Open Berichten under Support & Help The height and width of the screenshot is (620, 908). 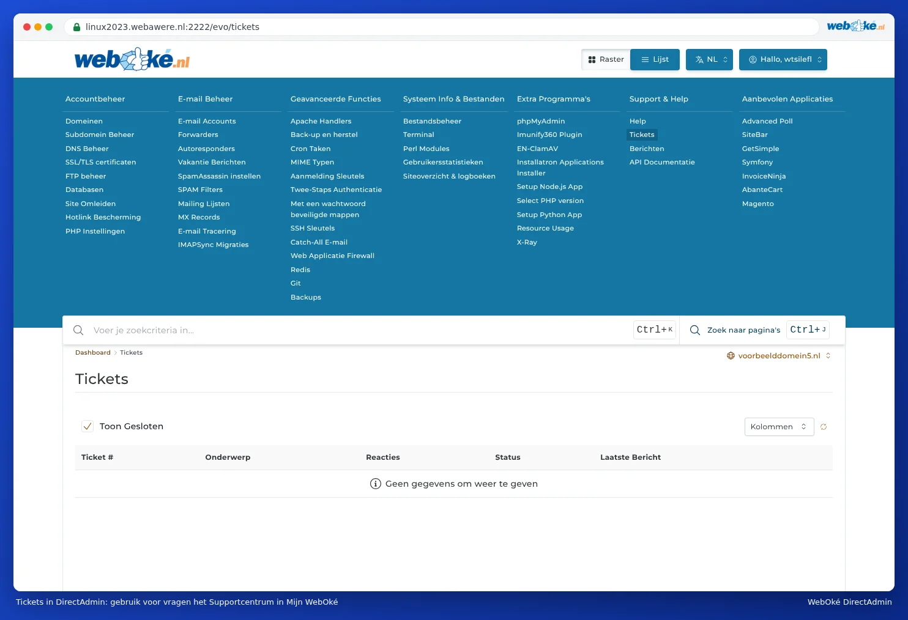point(647,149)
